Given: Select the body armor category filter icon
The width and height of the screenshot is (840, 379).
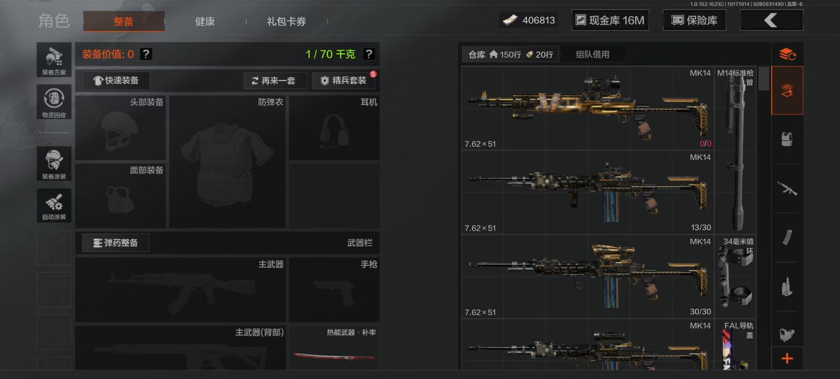Looking at the screenshot, I should (787, 139).
